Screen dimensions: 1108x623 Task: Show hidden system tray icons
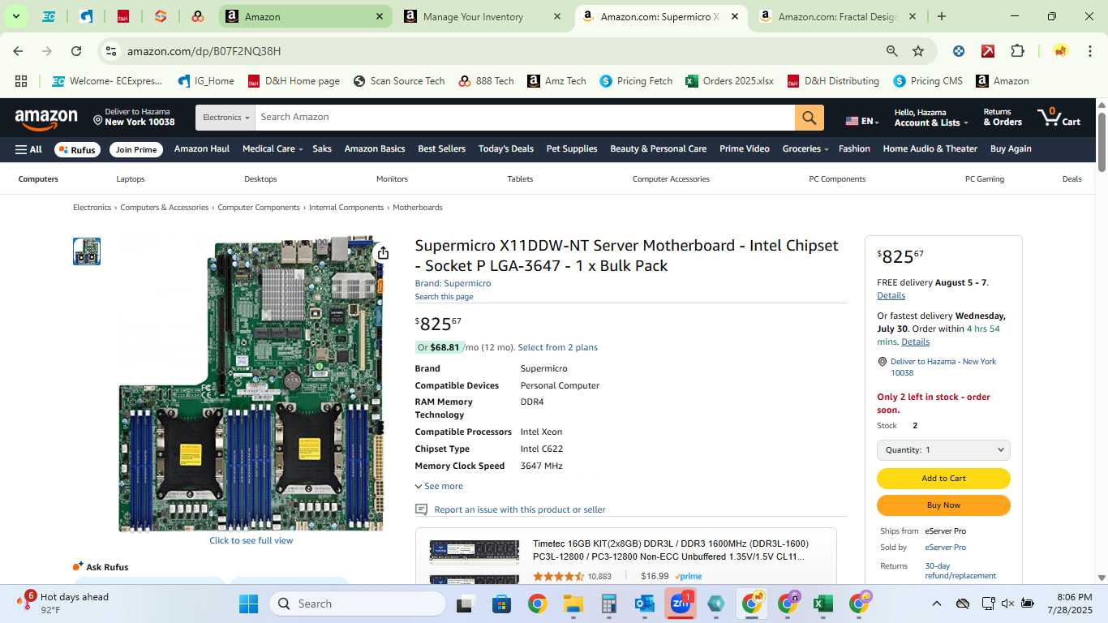[x=936, y=604]
